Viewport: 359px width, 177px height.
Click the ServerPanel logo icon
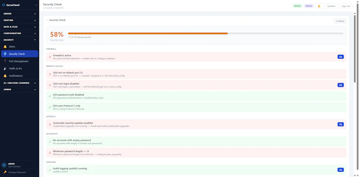click(x=4, y=5)
